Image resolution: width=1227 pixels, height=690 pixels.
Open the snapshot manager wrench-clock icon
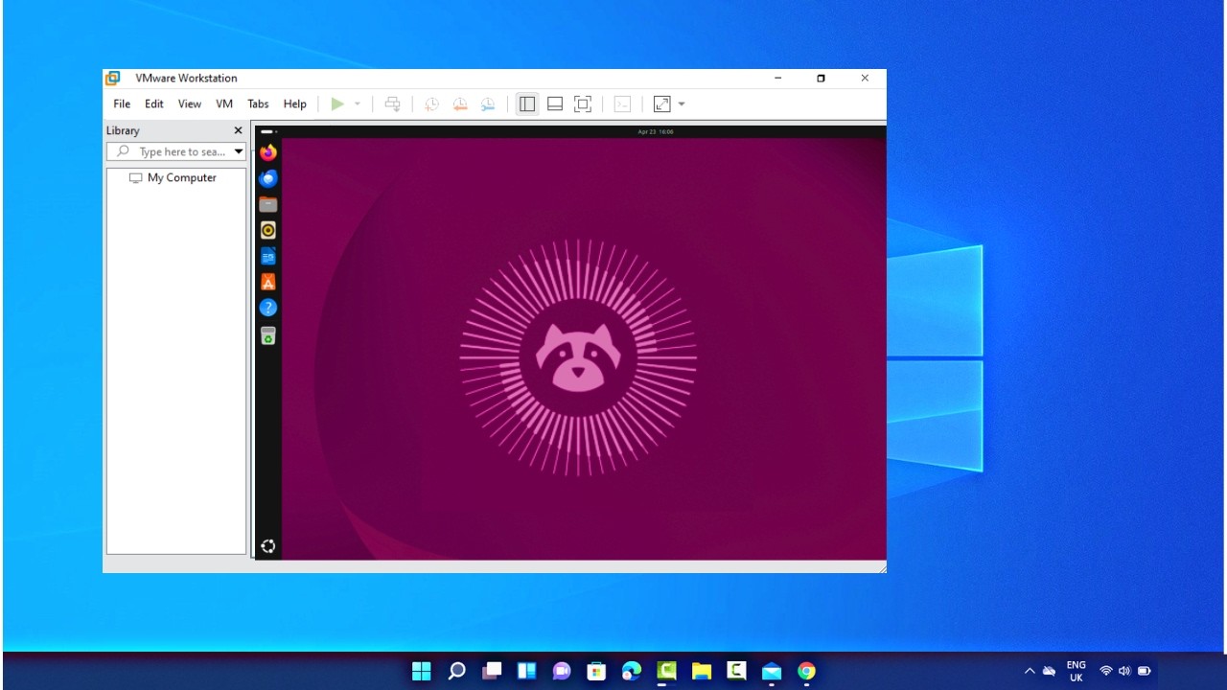pyautogui.click(x=488, y=103)
